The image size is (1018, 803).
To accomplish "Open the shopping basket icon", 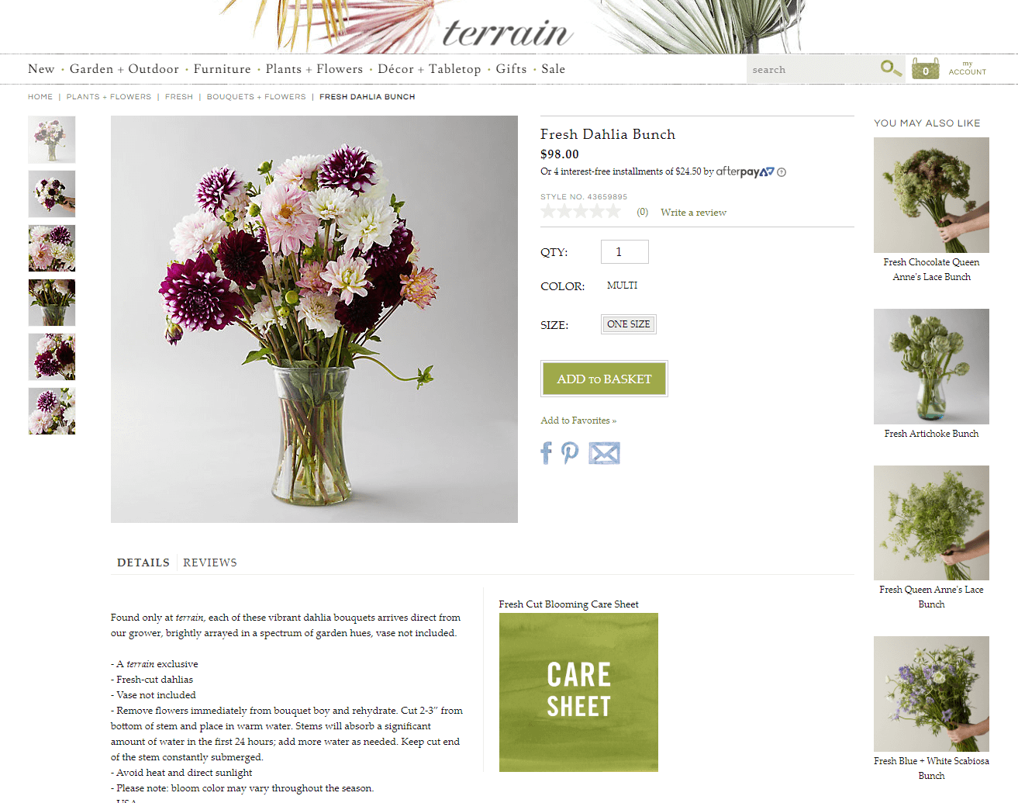I will [x=925, y=69].
